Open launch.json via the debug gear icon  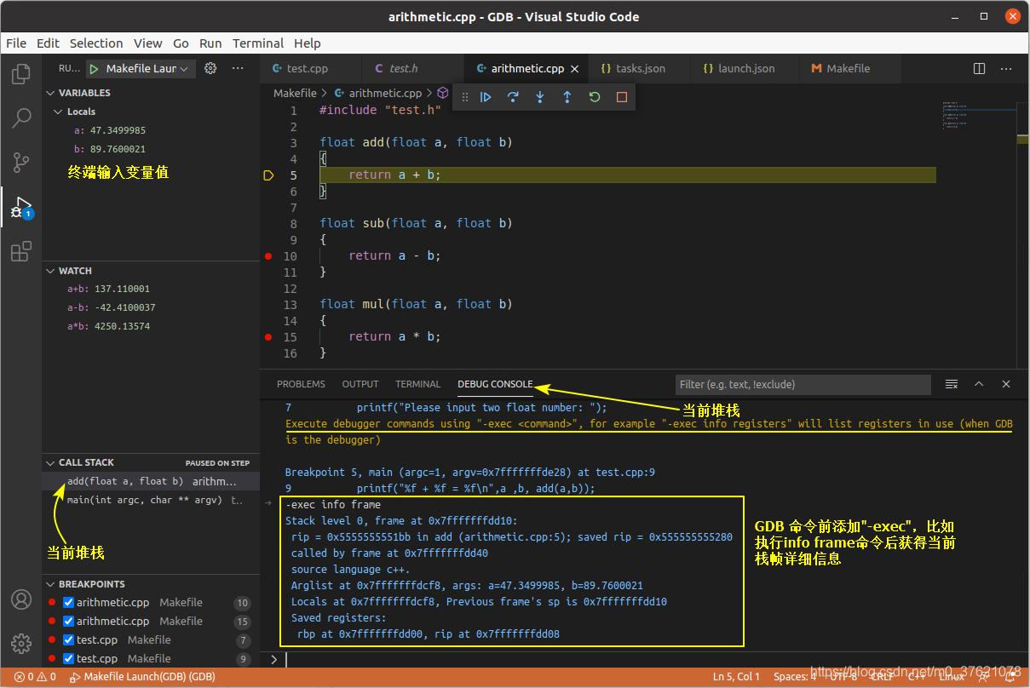tap(211, 68)
